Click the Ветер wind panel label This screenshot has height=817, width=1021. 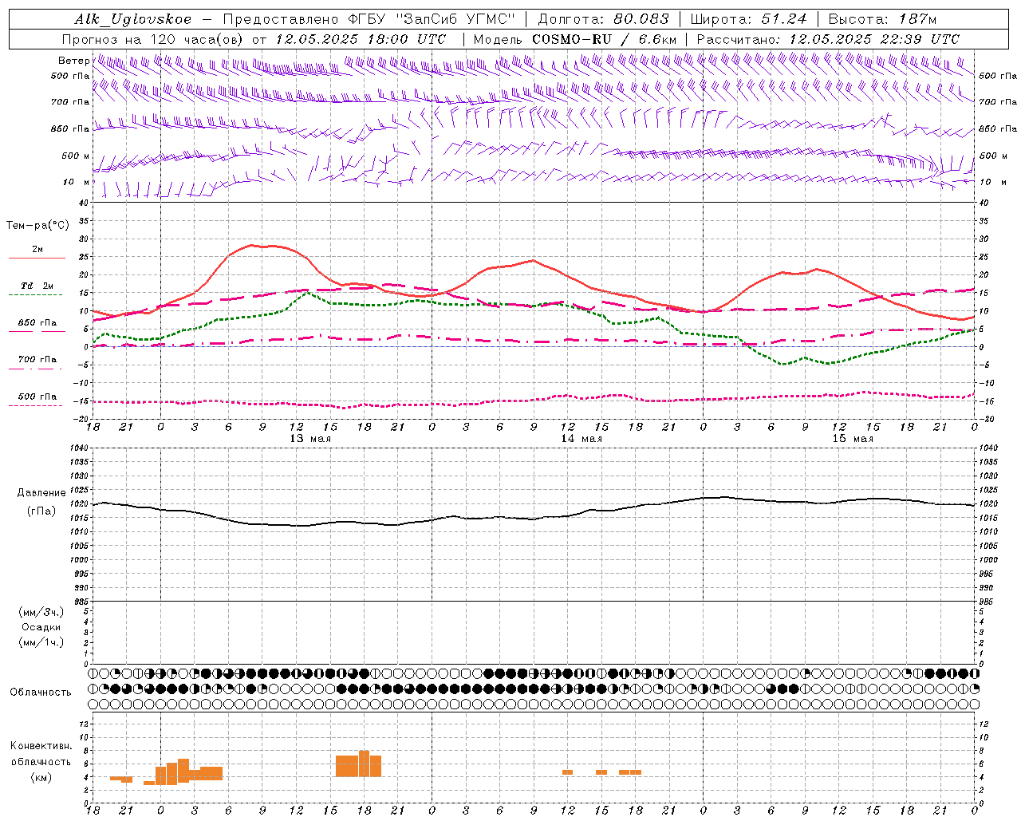pyautogui.click(x=73, y=61)
